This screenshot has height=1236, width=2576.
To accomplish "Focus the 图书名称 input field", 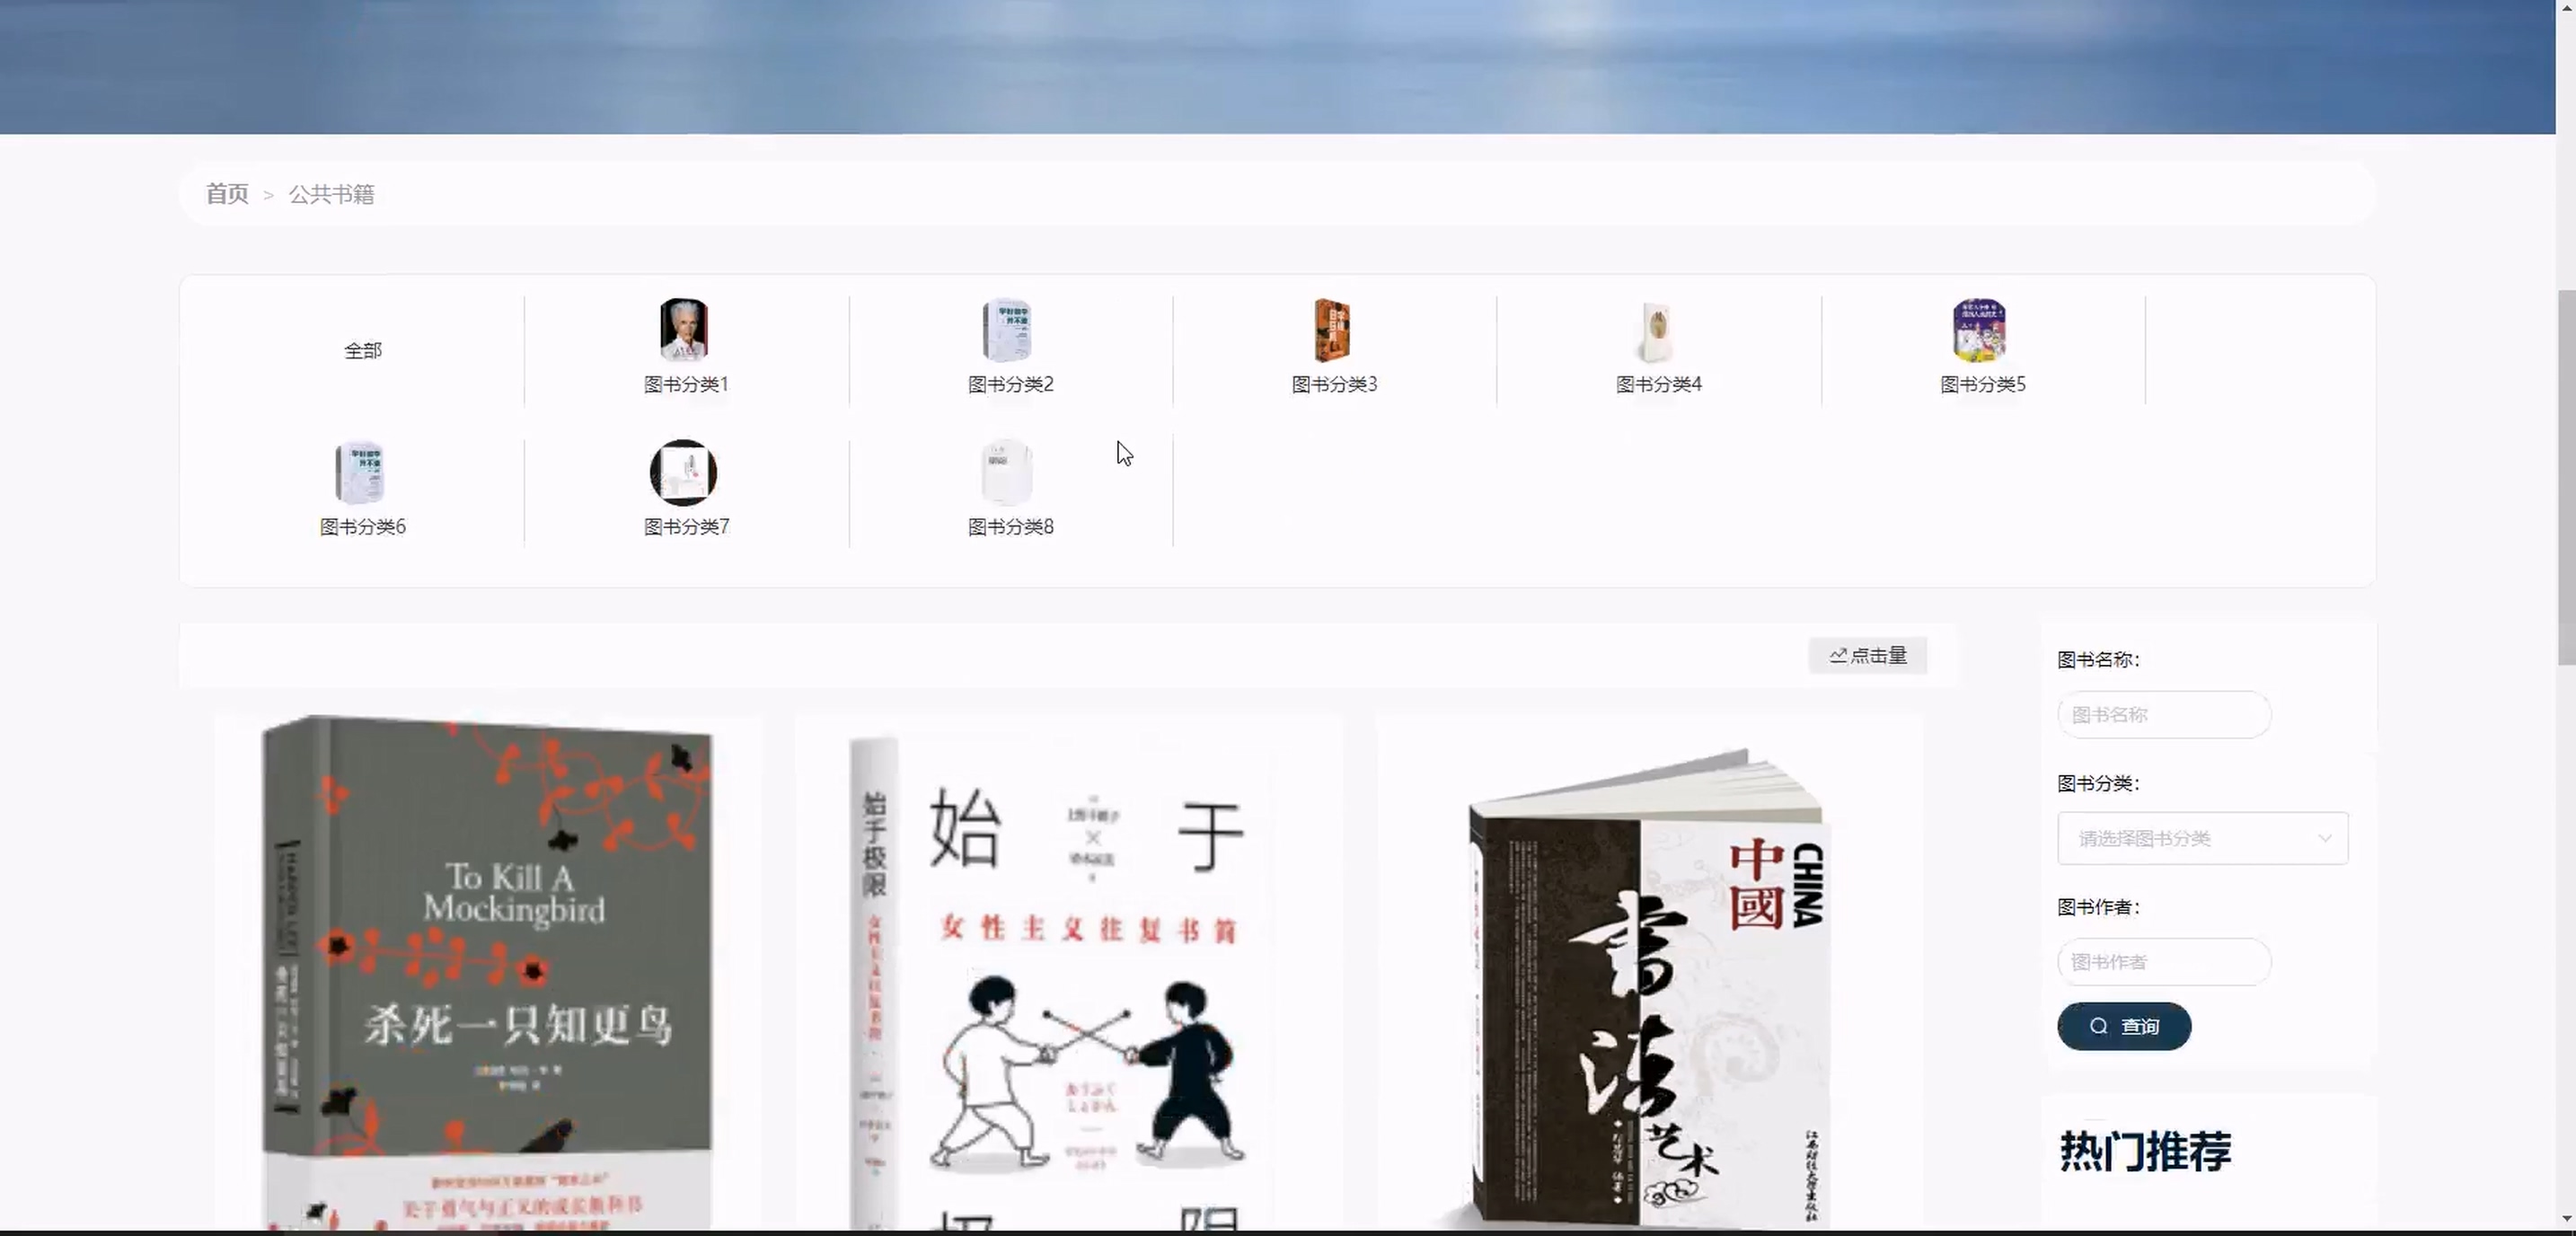I will pos(2164,714).
